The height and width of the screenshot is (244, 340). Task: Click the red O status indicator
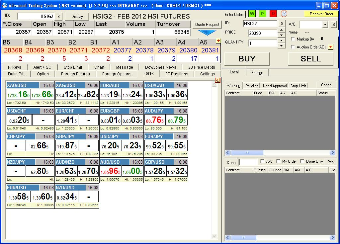(x=273, y=14)
